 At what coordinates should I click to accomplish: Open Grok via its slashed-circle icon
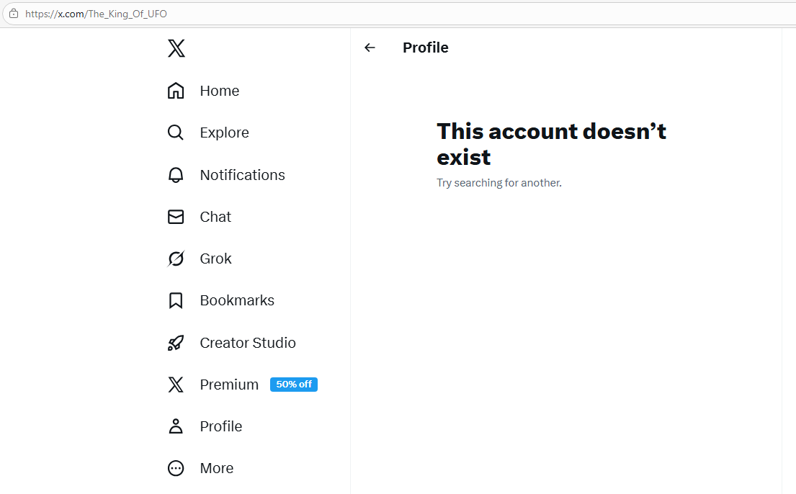(x=176, y=259)
